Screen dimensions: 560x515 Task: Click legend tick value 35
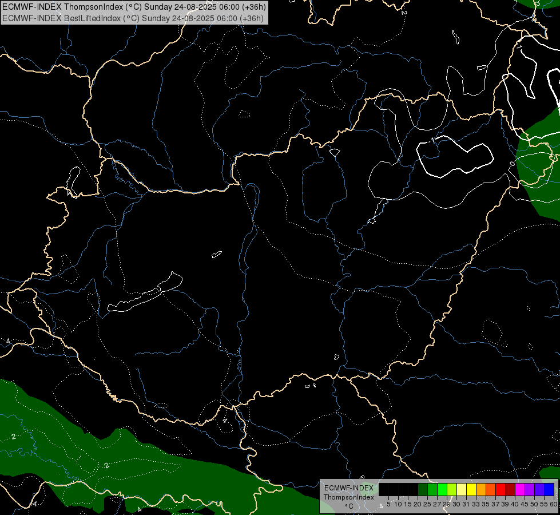click(486, 504)
